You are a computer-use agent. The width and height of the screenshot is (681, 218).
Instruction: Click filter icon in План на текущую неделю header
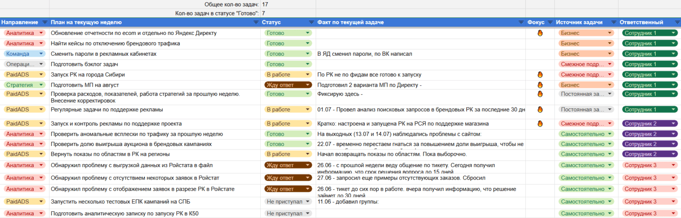click(256, 23)
